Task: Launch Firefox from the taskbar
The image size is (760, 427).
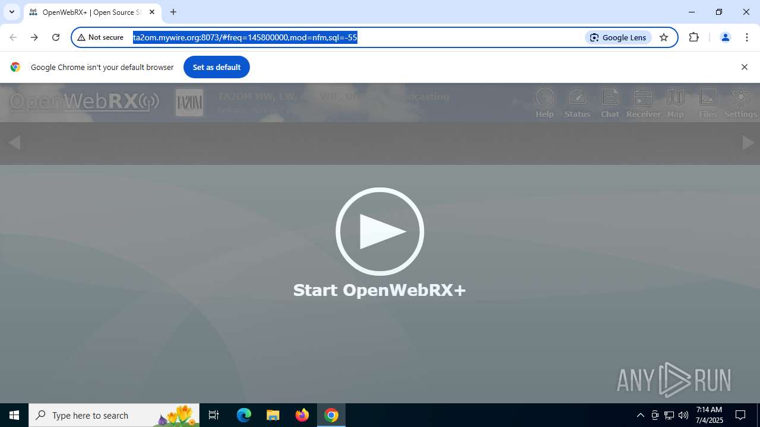Action: point(302,415)
